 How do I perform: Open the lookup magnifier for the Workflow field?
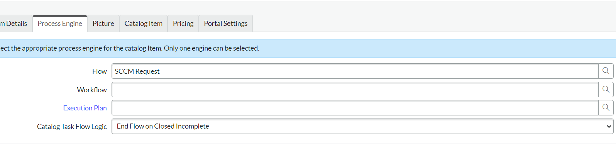tap(606, 90)
